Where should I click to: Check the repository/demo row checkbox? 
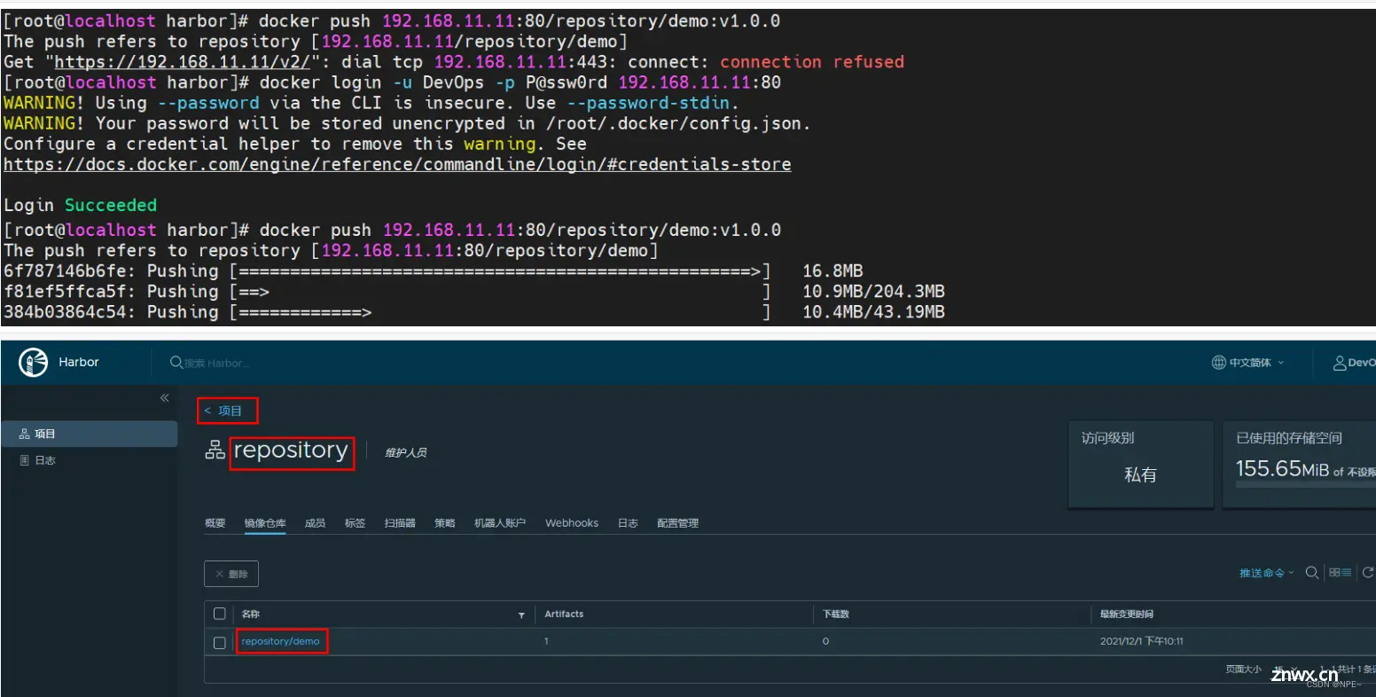coord(220,642)
